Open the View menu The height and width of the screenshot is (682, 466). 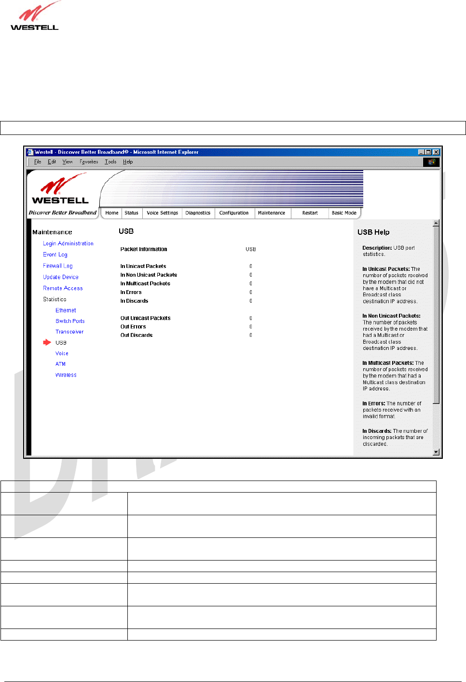[68, 162]
